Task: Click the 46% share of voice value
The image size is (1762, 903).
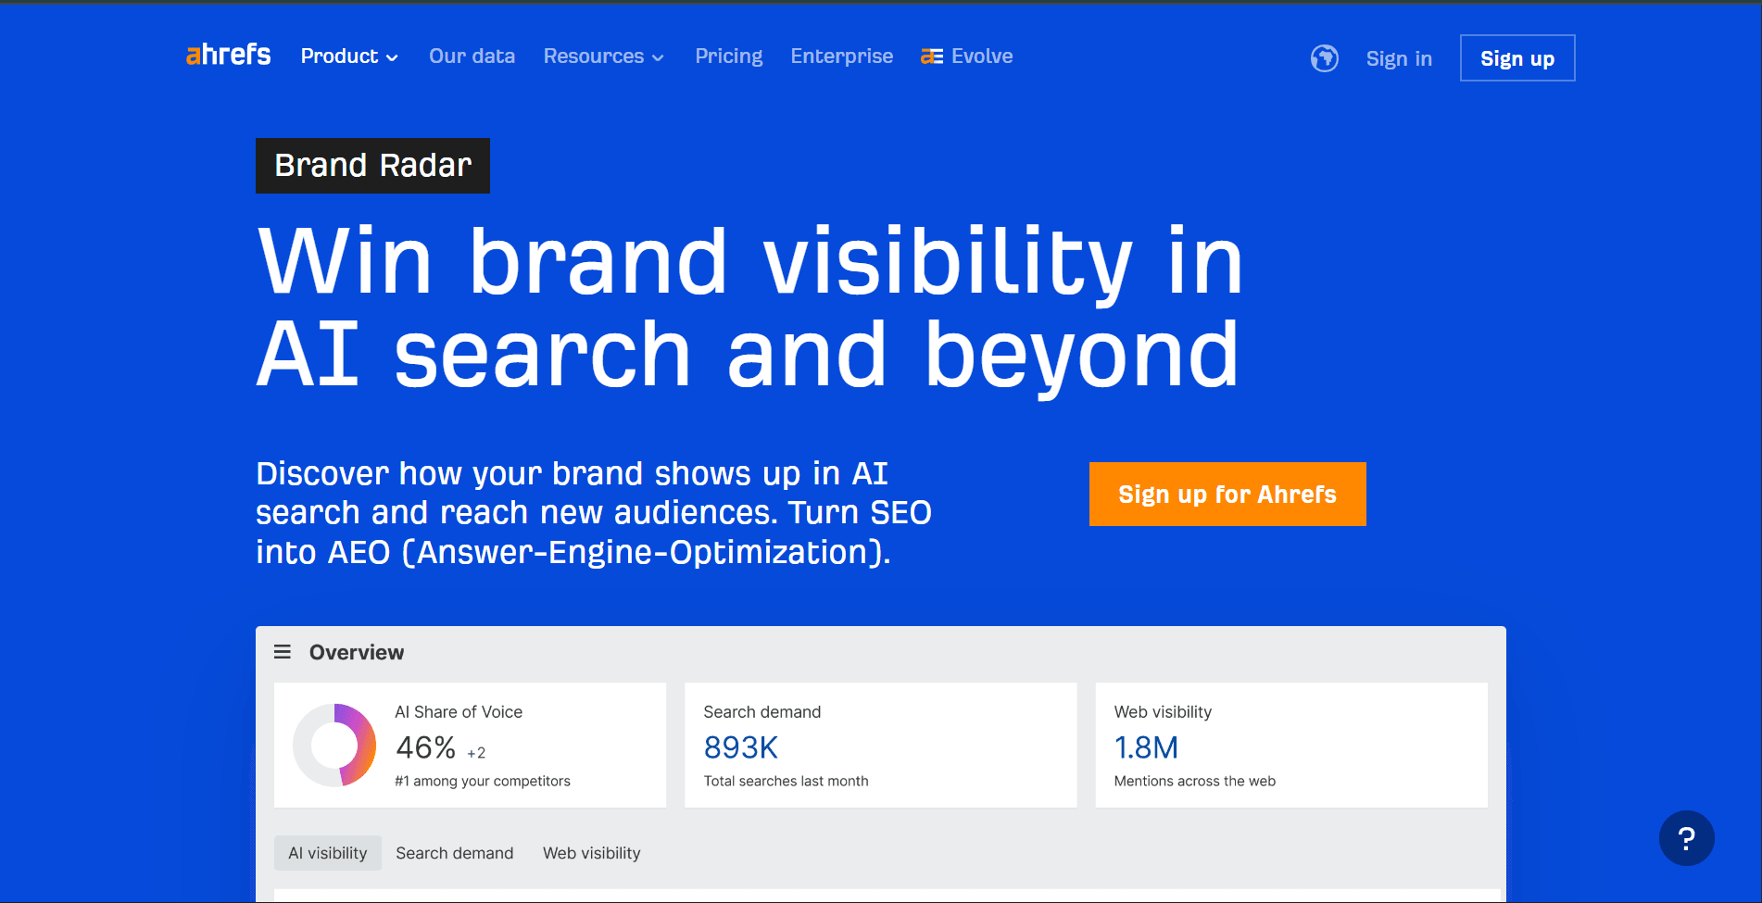Action: pos(425,747)
